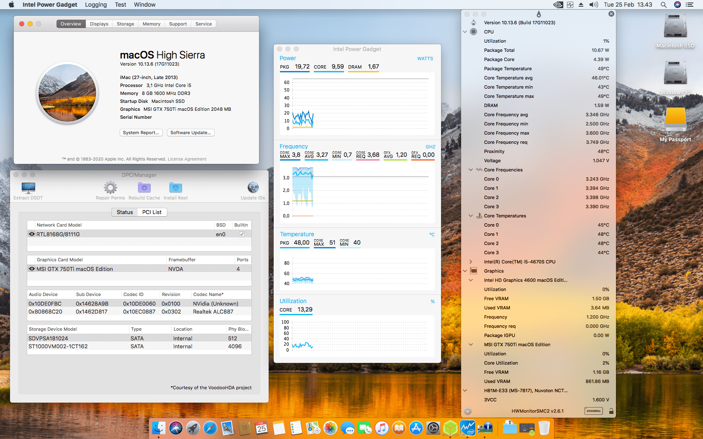Screen dimensions: 703x439
Task: Click the Extract DSDT icon
Action: 28,188
